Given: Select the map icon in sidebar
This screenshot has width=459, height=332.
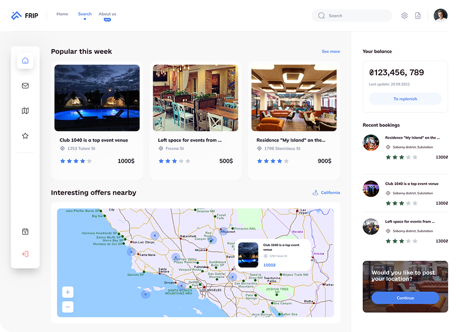Looking at the screenshot, I should point(25,111).
